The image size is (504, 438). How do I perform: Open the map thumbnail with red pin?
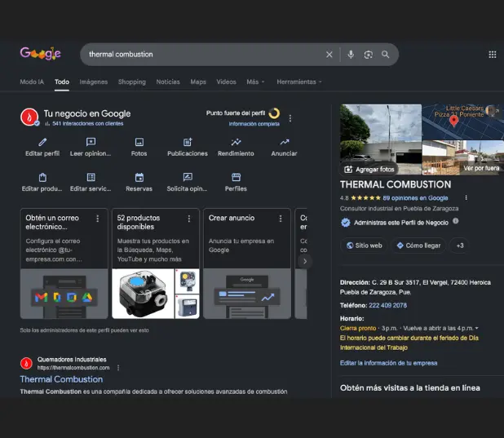point(463,122)
